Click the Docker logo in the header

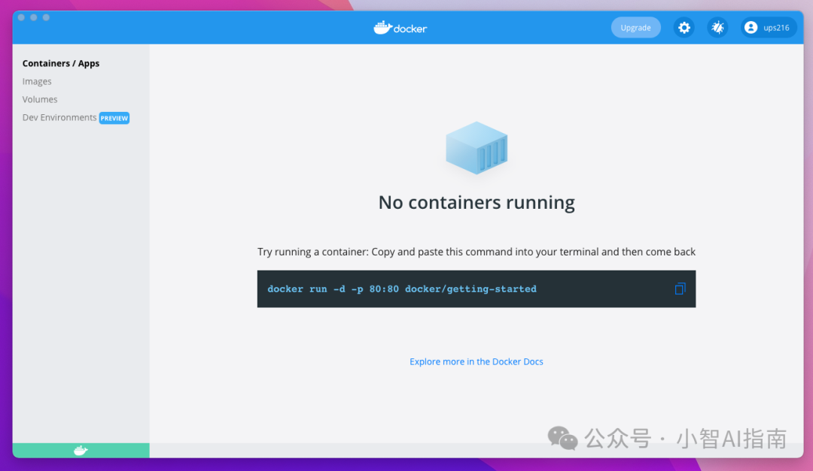coord(400,28)
